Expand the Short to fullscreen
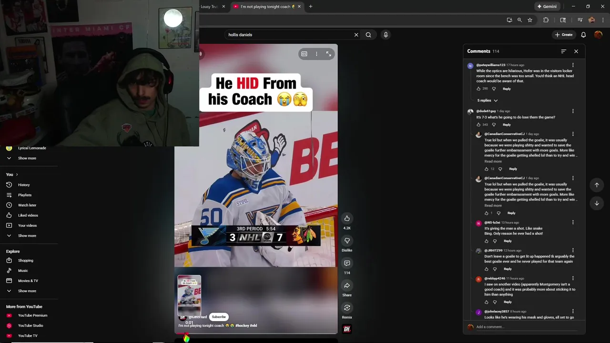610x343 pixels. pyautogui.click(x=328, y=54)
